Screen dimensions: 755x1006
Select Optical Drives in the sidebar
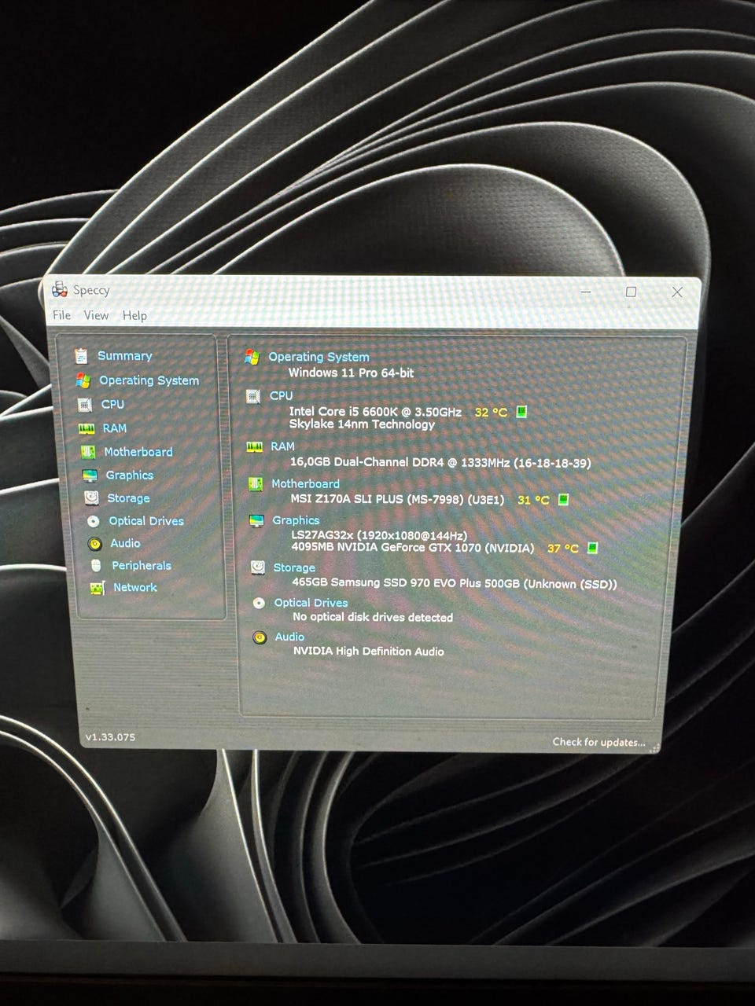[x=146, y=521]
